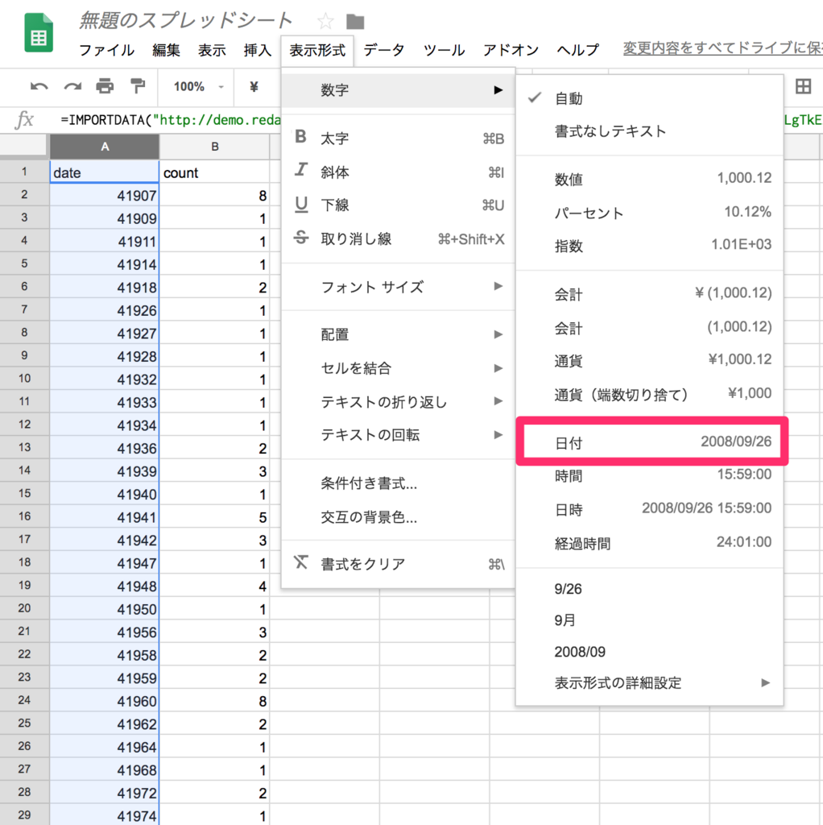823x825 pixels.
Task: Expand the フォント サイズ submenu
Action: (398, 287)
